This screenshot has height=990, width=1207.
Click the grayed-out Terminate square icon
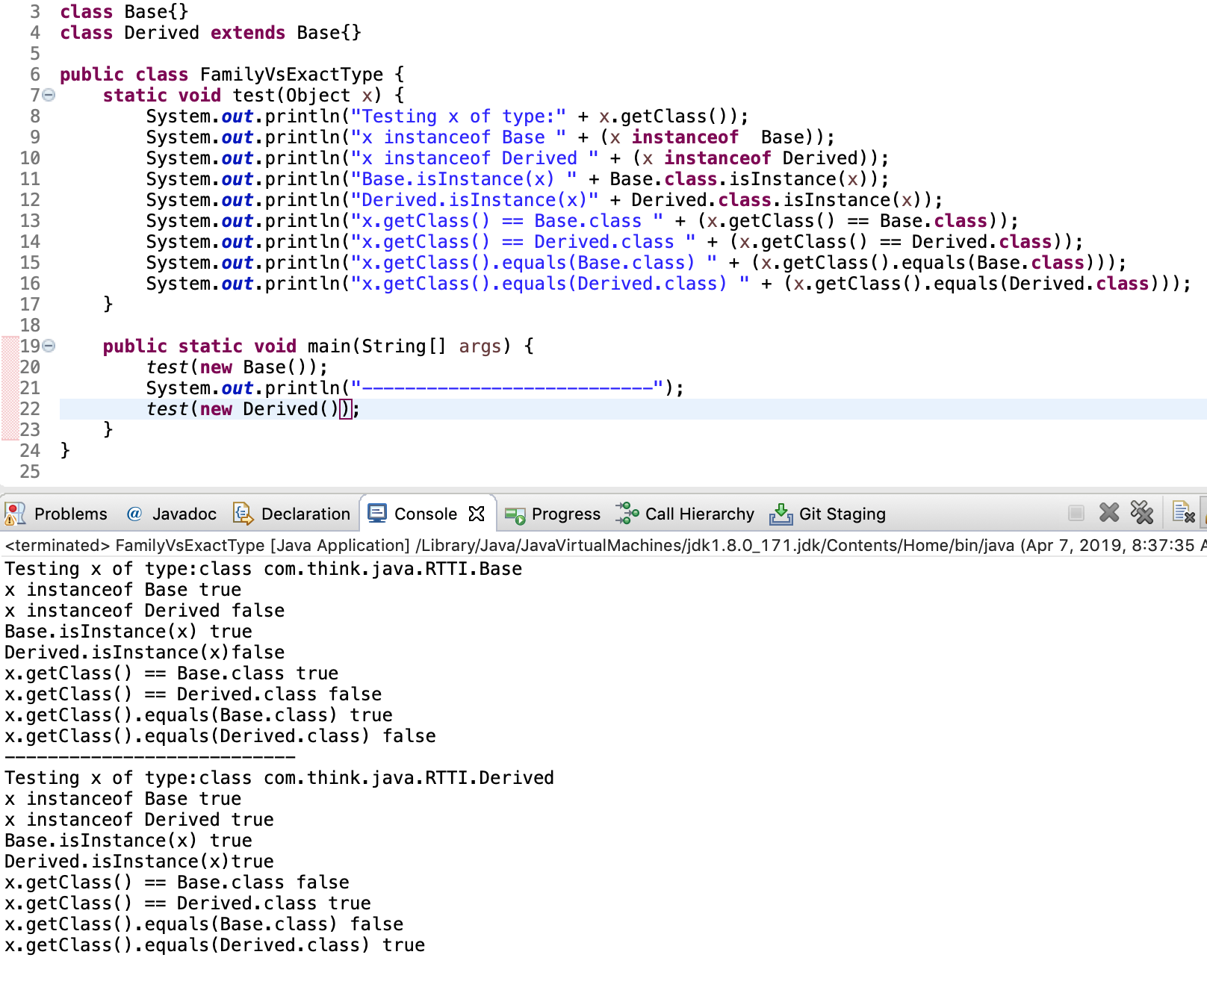(1076, 513)
